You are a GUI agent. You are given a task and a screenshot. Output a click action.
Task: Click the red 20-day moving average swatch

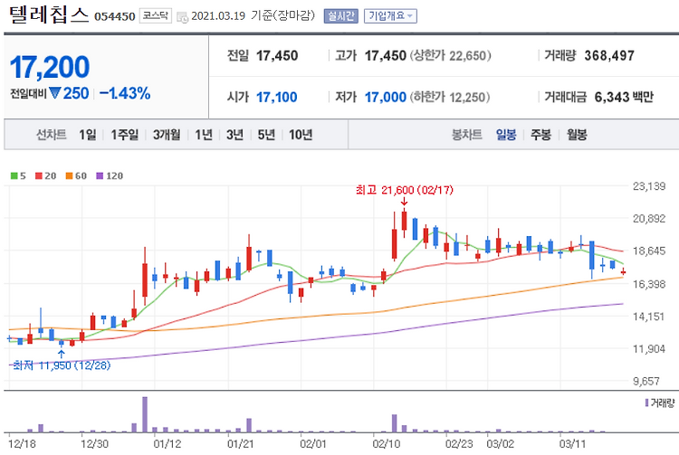coord(39,176)
